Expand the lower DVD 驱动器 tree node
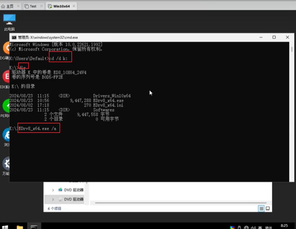 [53, 199]
